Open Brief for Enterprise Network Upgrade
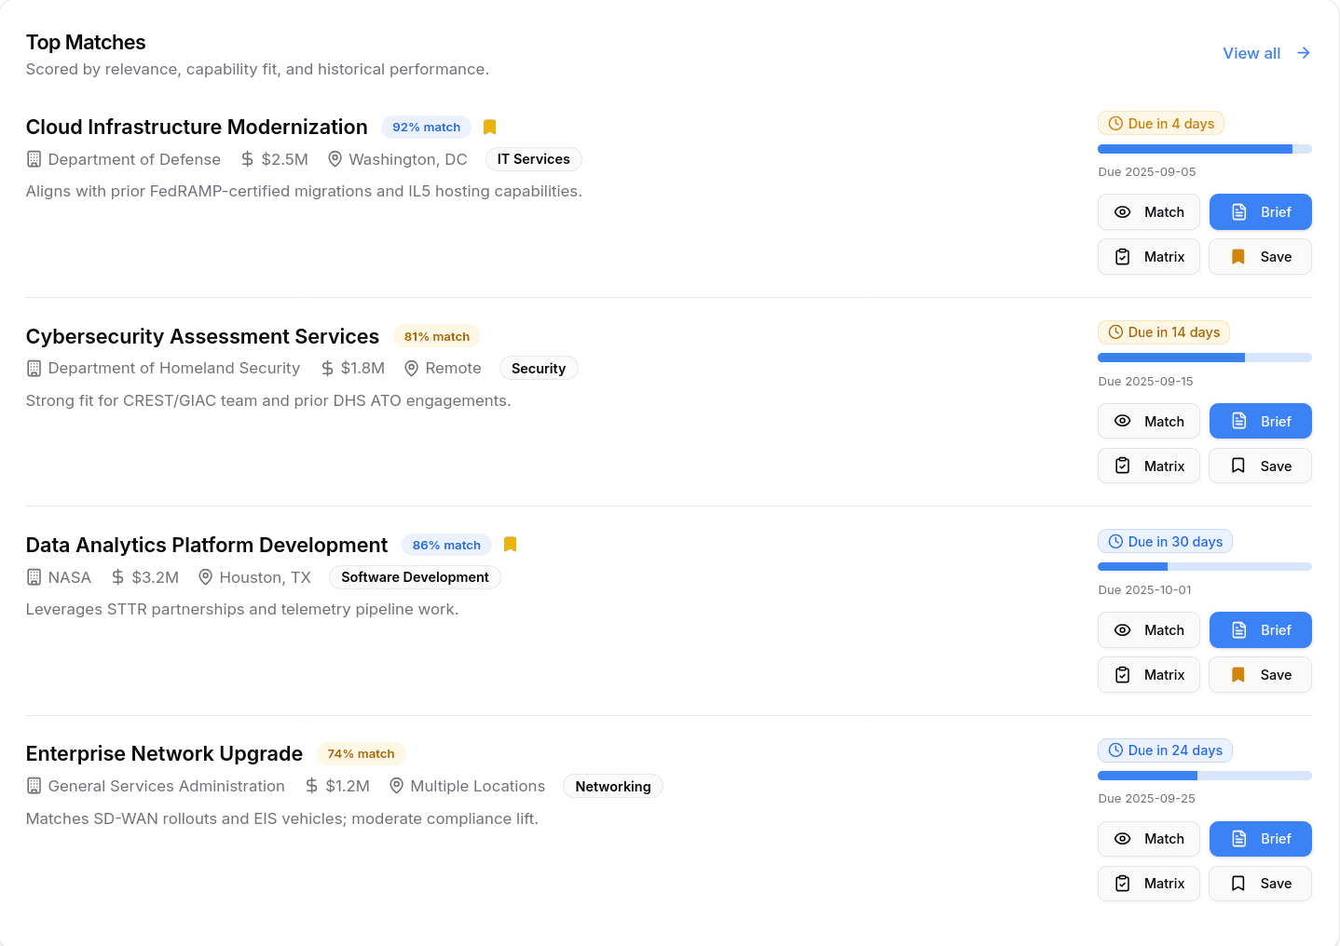Viewport: 1340px width, 946px height. pos(1260,839)
